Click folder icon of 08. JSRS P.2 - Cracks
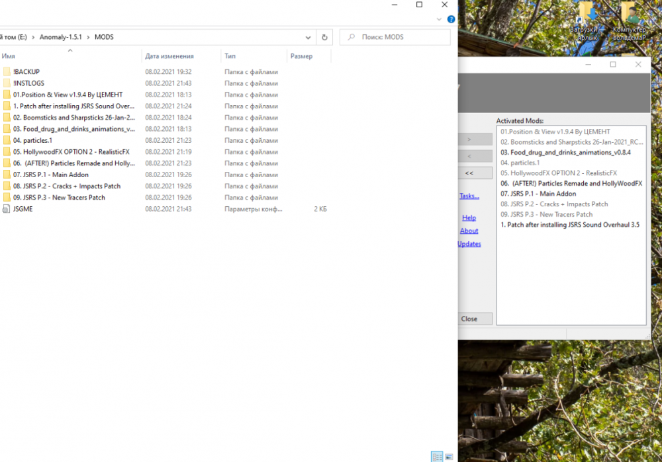Screen dimensions: 662x462 click(x=7, y=186)
